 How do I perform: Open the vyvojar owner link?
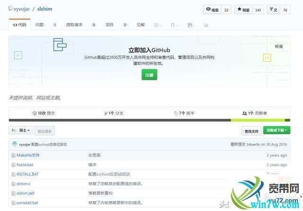(x=22, y=9)
